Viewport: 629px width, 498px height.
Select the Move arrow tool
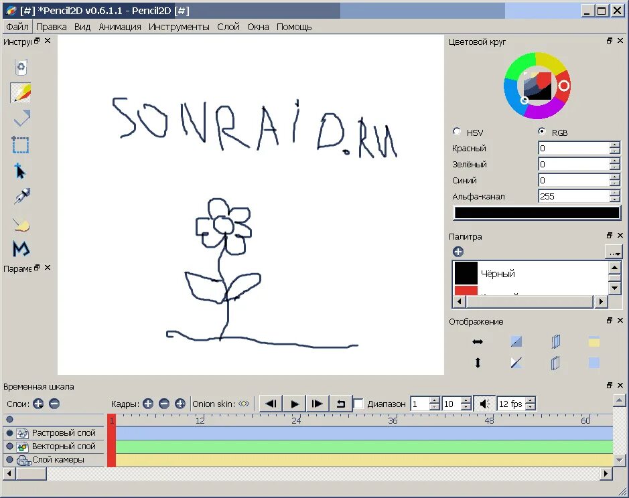pos(19,171)
